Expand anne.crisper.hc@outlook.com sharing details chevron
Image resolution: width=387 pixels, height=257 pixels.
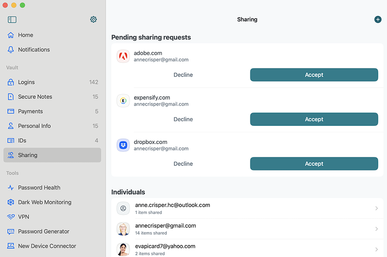pos(376,208)
